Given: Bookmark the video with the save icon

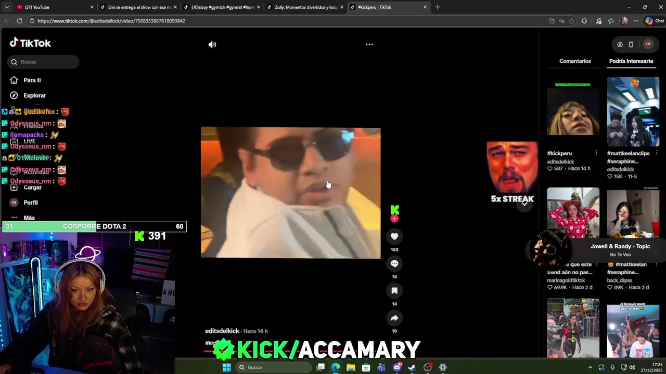Looking at the screenshot, I should pyautogui.click(x=394, y=291).
